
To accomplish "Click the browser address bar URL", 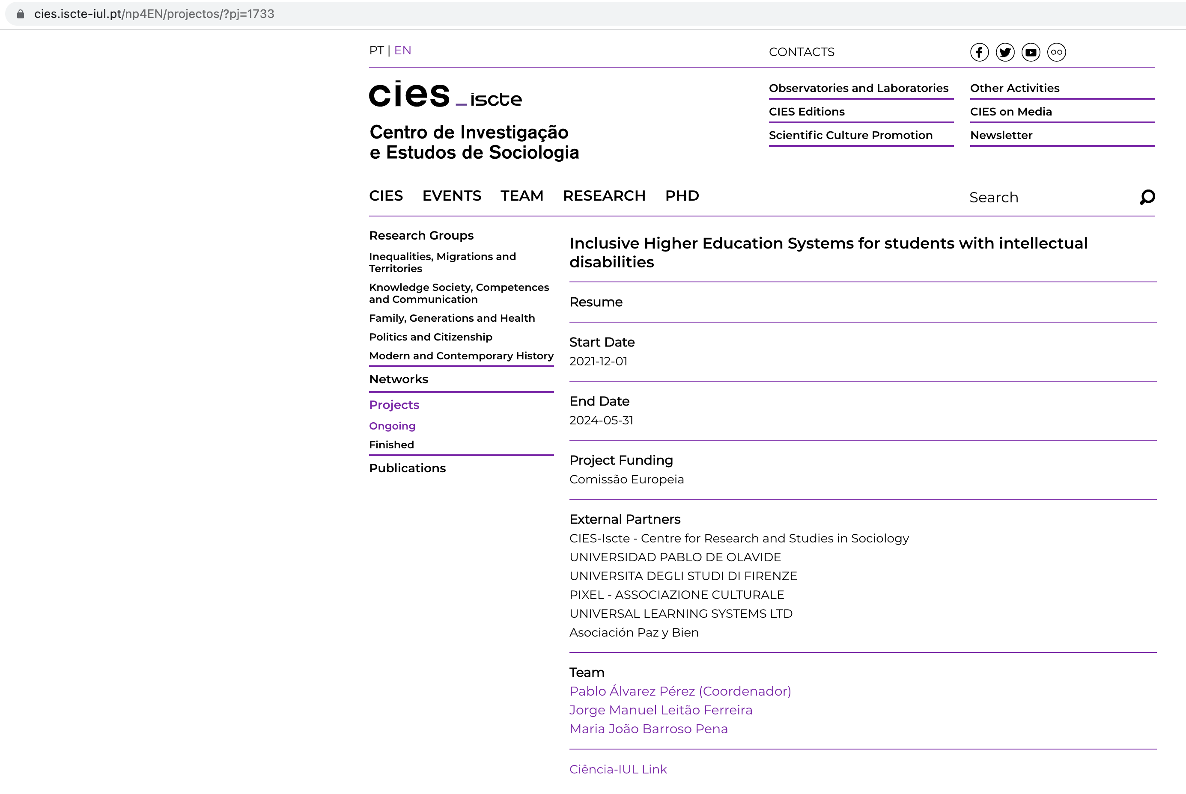I will [154, 14].
